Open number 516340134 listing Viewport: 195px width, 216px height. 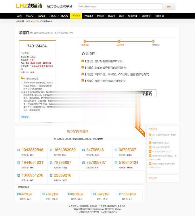tap(128, 163)
